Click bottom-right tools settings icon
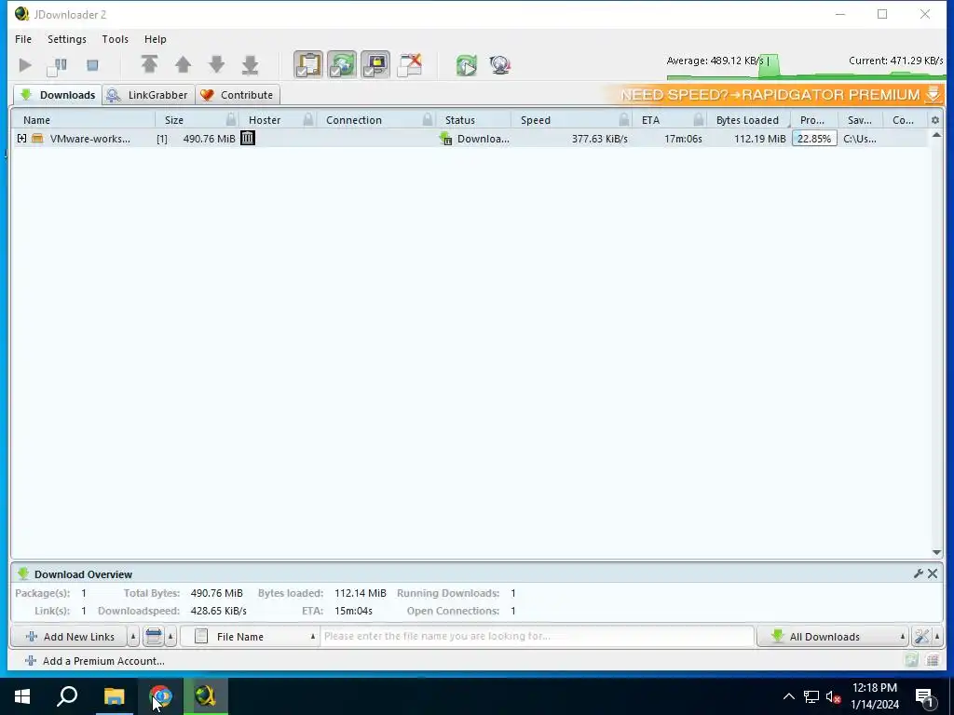Viewport: 954px width, 715px height. pos(921,637)
